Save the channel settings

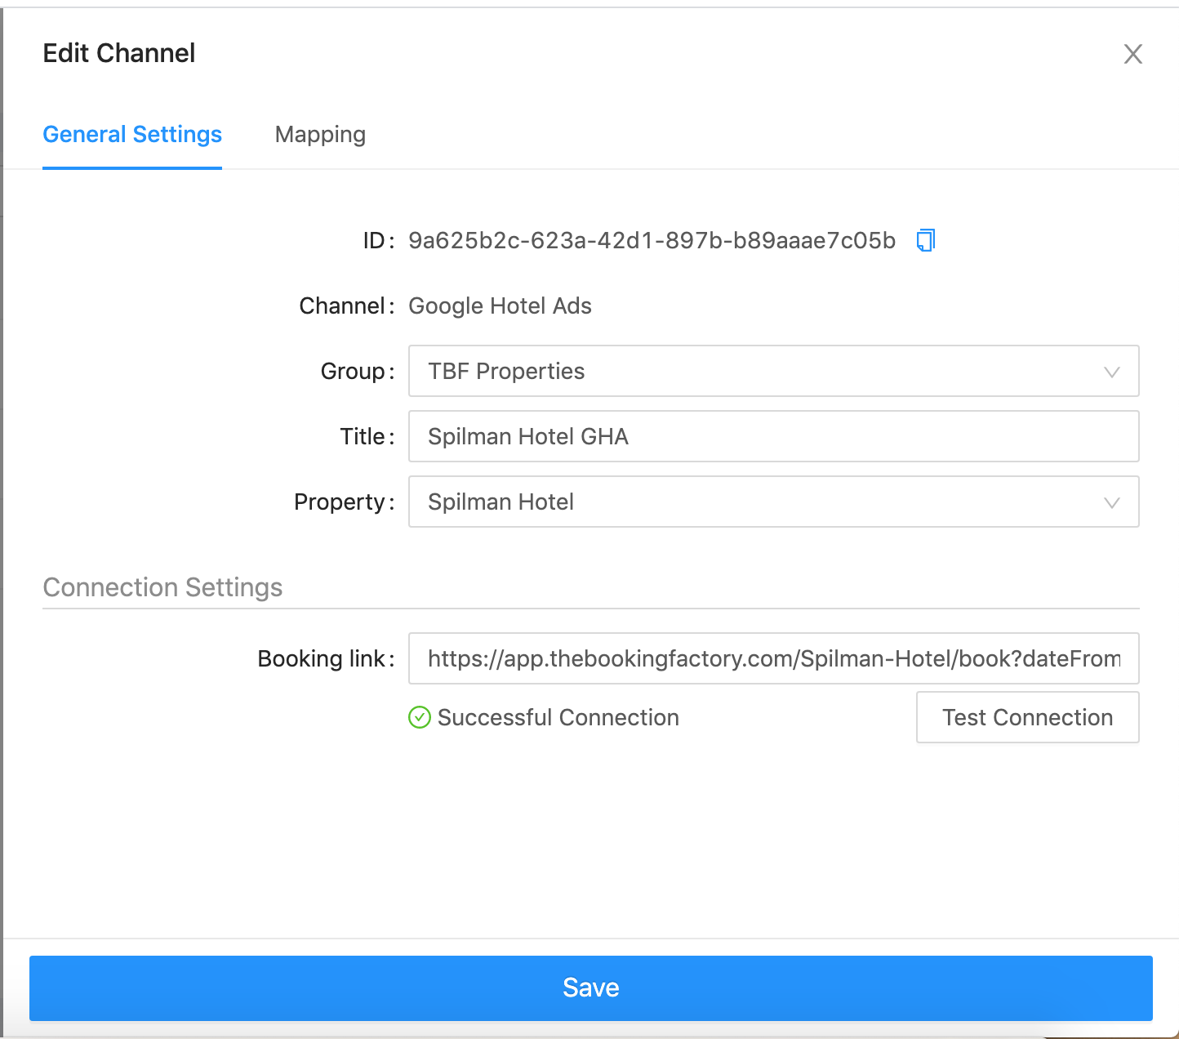(x=590, y=988)
